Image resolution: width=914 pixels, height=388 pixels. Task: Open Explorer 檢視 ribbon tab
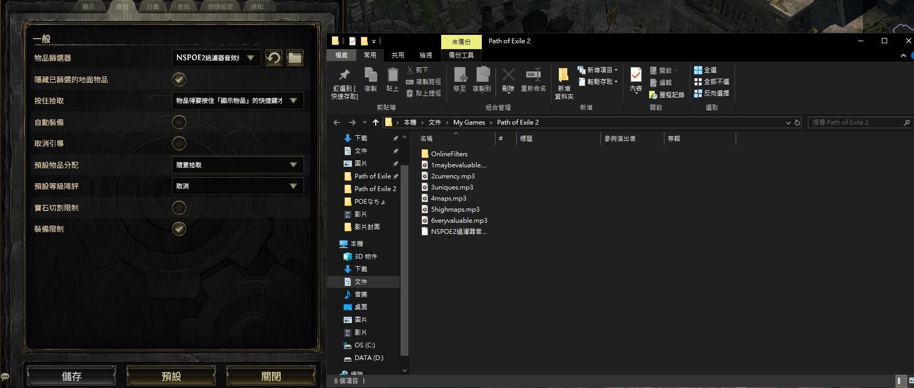[x=426, y=55]
